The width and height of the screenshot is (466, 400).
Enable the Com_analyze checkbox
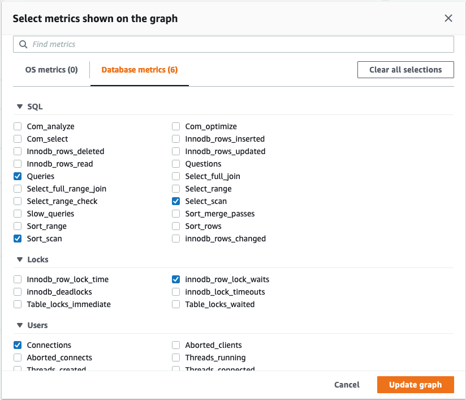coord(18,126)
